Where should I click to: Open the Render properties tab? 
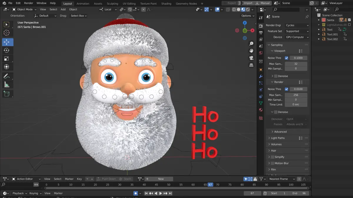point(261,26)
